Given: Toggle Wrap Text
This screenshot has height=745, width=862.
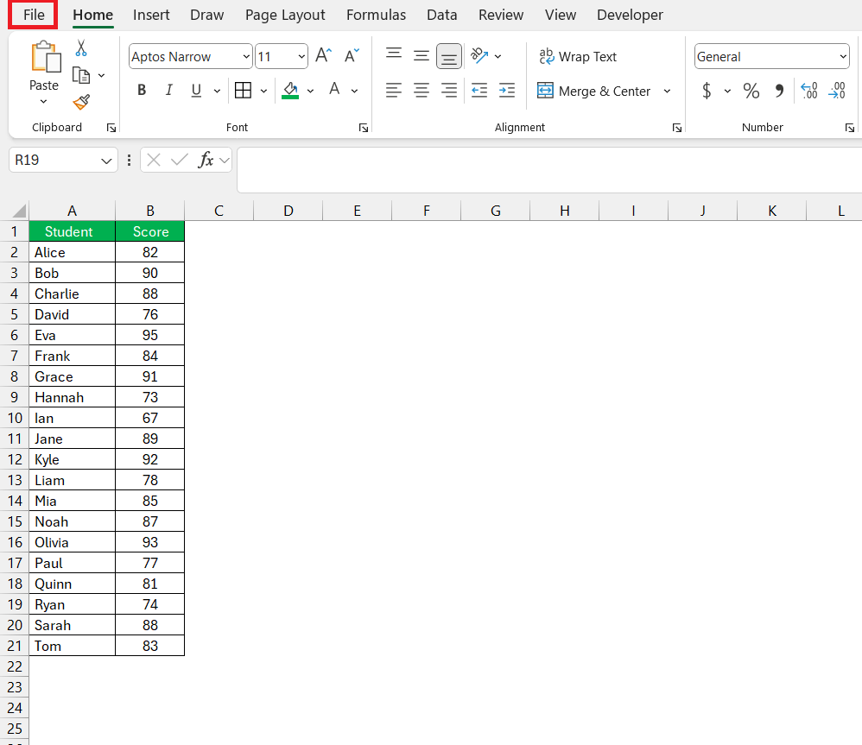Looking at the screenshot, I should click(578, 57).
